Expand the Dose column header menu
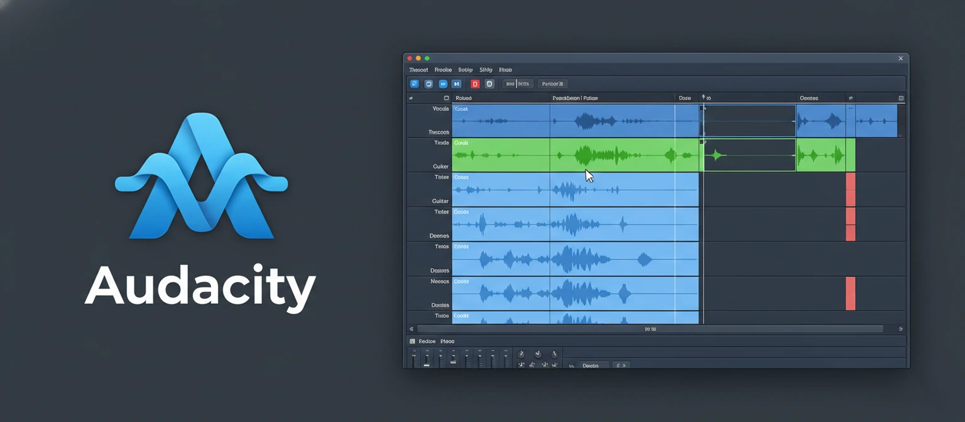 (685, 98)
